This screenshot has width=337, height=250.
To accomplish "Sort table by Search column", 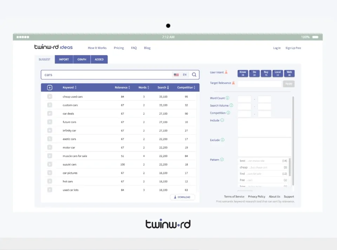I will [x=163, y=88].
